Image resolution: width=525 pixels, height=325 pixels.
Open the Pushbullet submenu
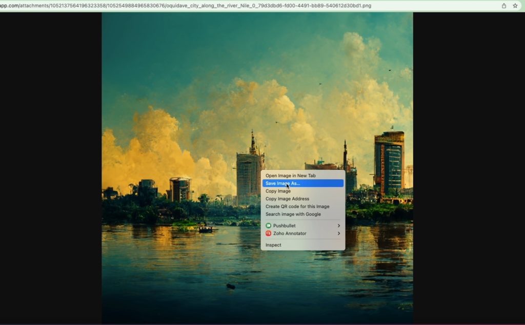point(302,226)
